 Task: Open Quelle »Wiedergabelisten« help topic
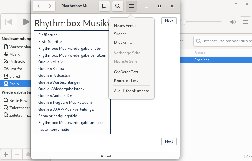coord(61,89)
